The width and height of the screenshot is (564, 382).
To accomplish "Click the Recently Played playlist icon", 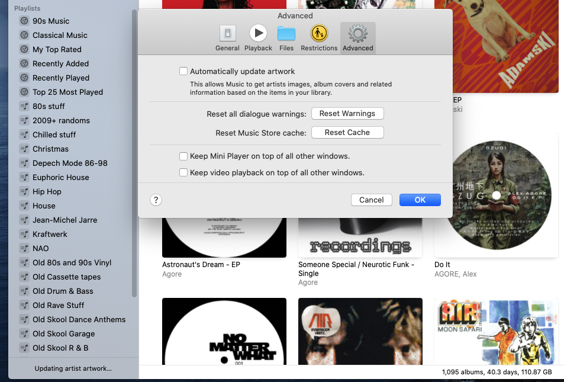I will (24, 78).
